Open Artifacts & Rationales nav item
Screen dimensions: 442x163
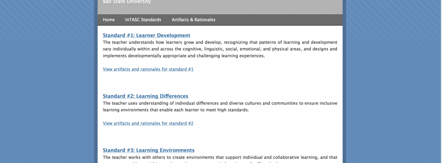[193, 20]
